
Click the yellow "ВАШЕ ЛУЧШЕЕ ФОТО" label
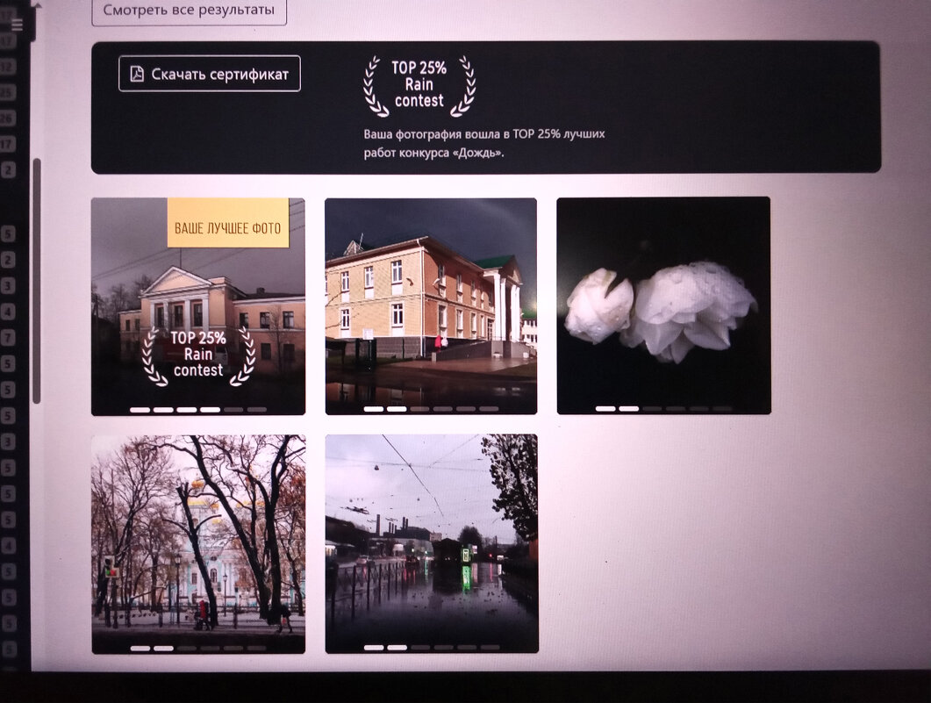click(228, 228)
